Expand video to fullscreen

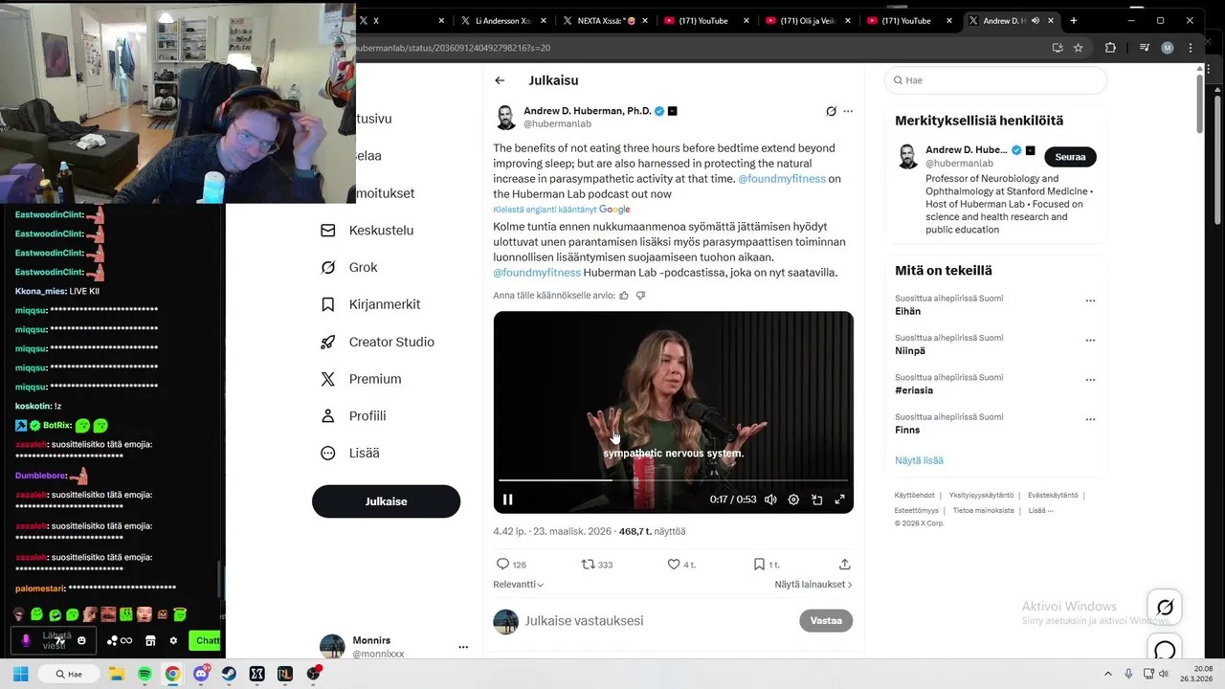pos(839,500)
